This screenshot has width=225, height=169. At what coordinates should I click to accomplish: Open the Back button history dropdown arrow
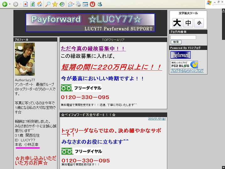pos(10,4)
